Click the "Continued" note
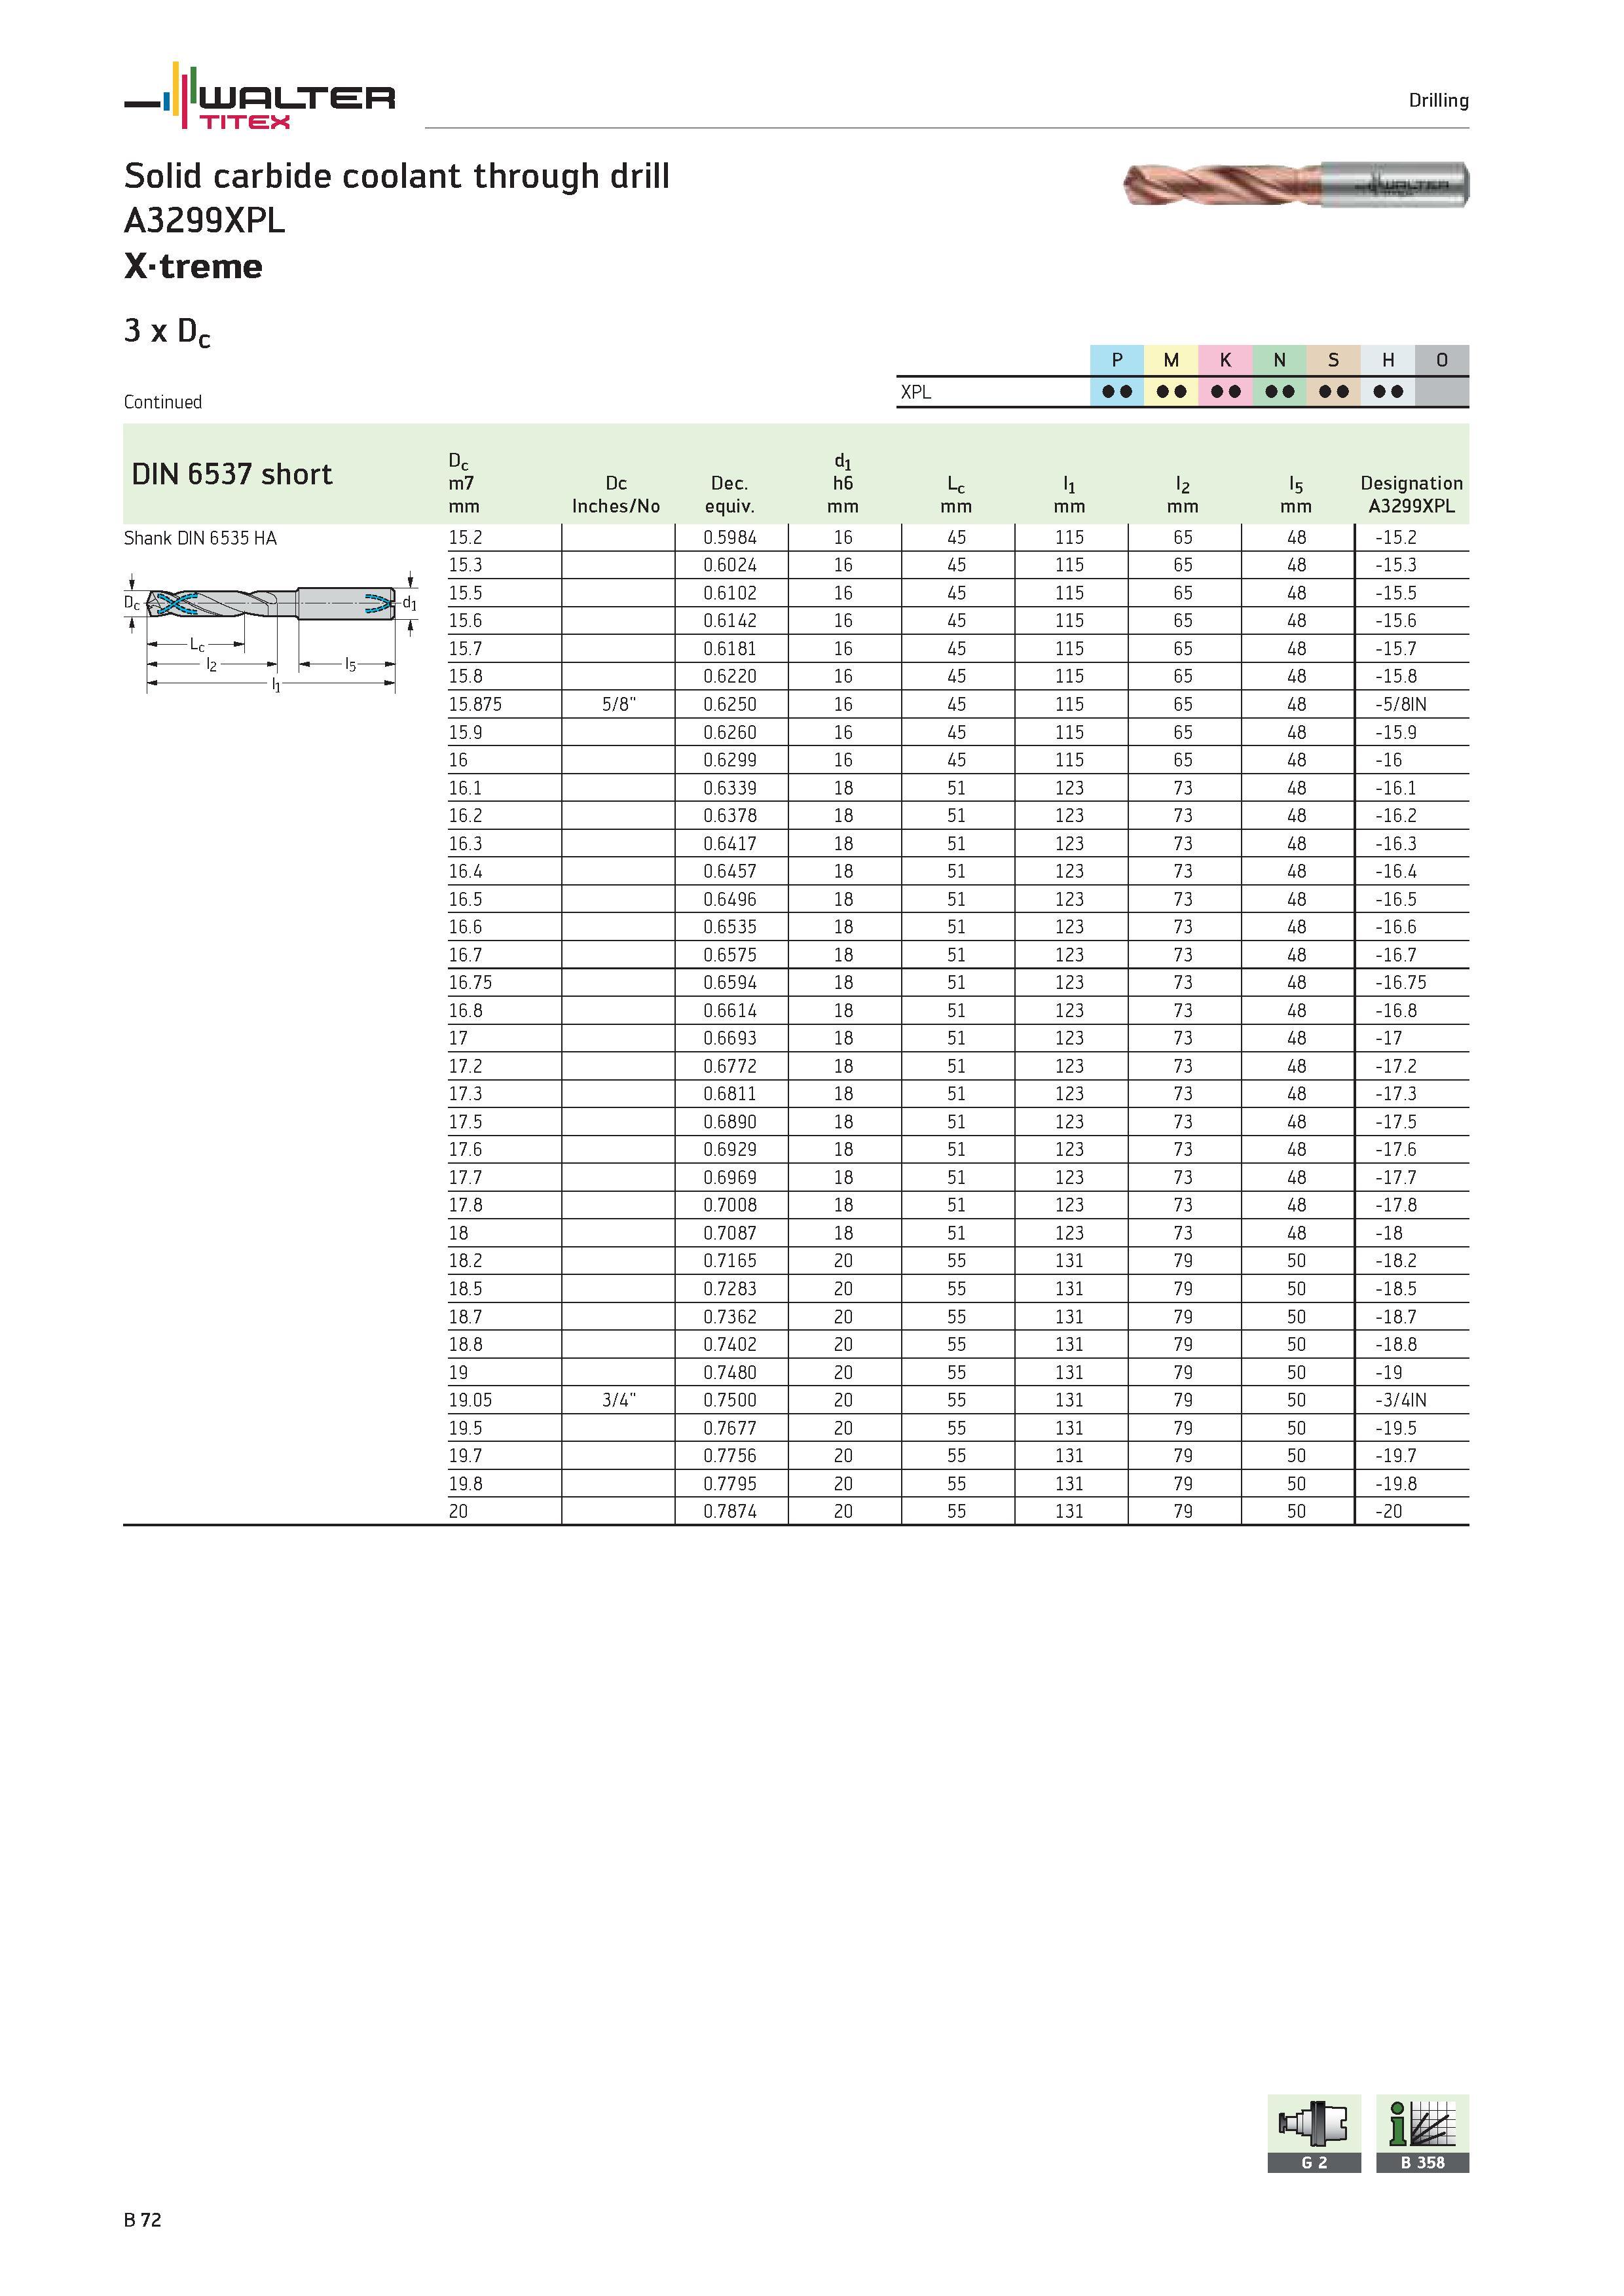The width and height of the screenshot is (1624, 2296). (163, 402)
